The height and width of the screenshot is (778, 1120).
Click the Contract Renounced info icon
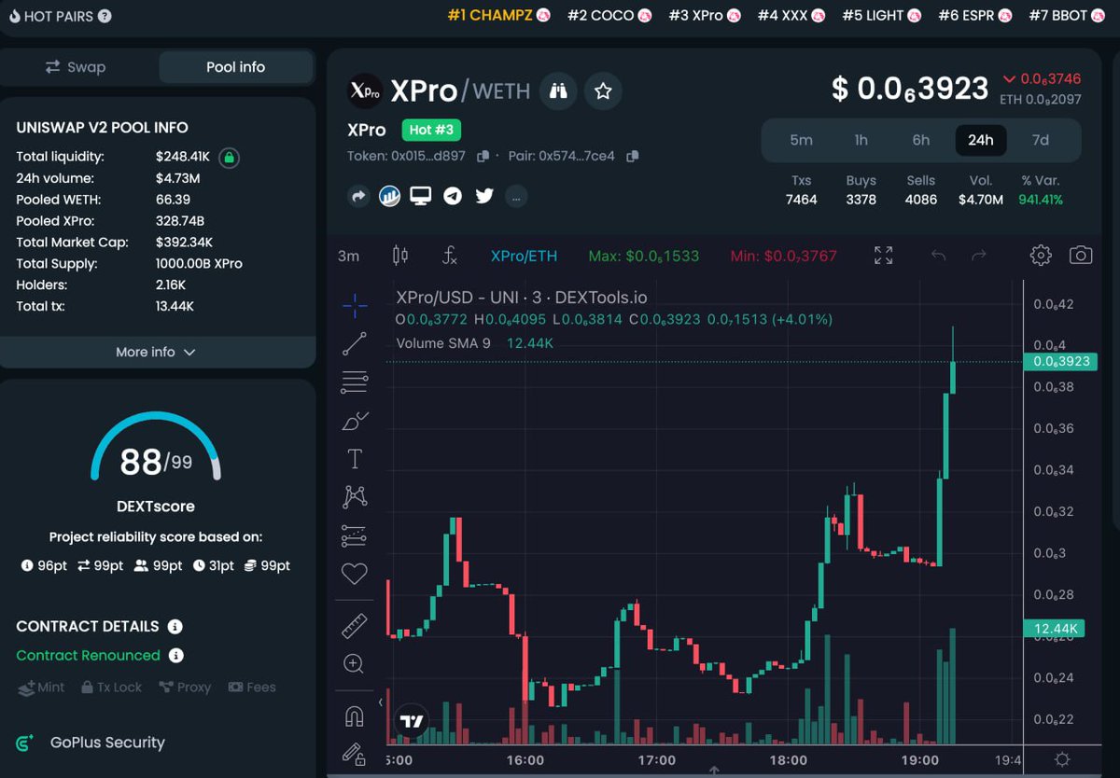coord(175,655)
